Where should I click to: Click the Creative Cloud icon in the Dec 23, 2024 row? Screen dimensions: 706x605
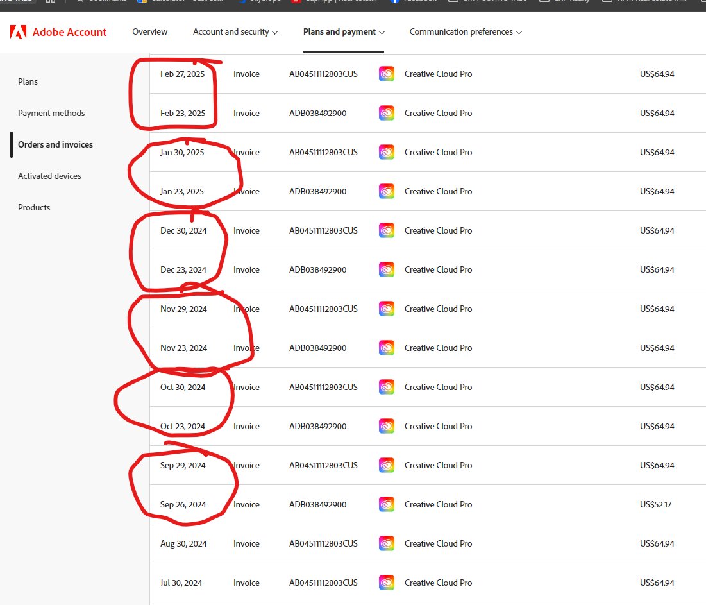tap(387, 270)
